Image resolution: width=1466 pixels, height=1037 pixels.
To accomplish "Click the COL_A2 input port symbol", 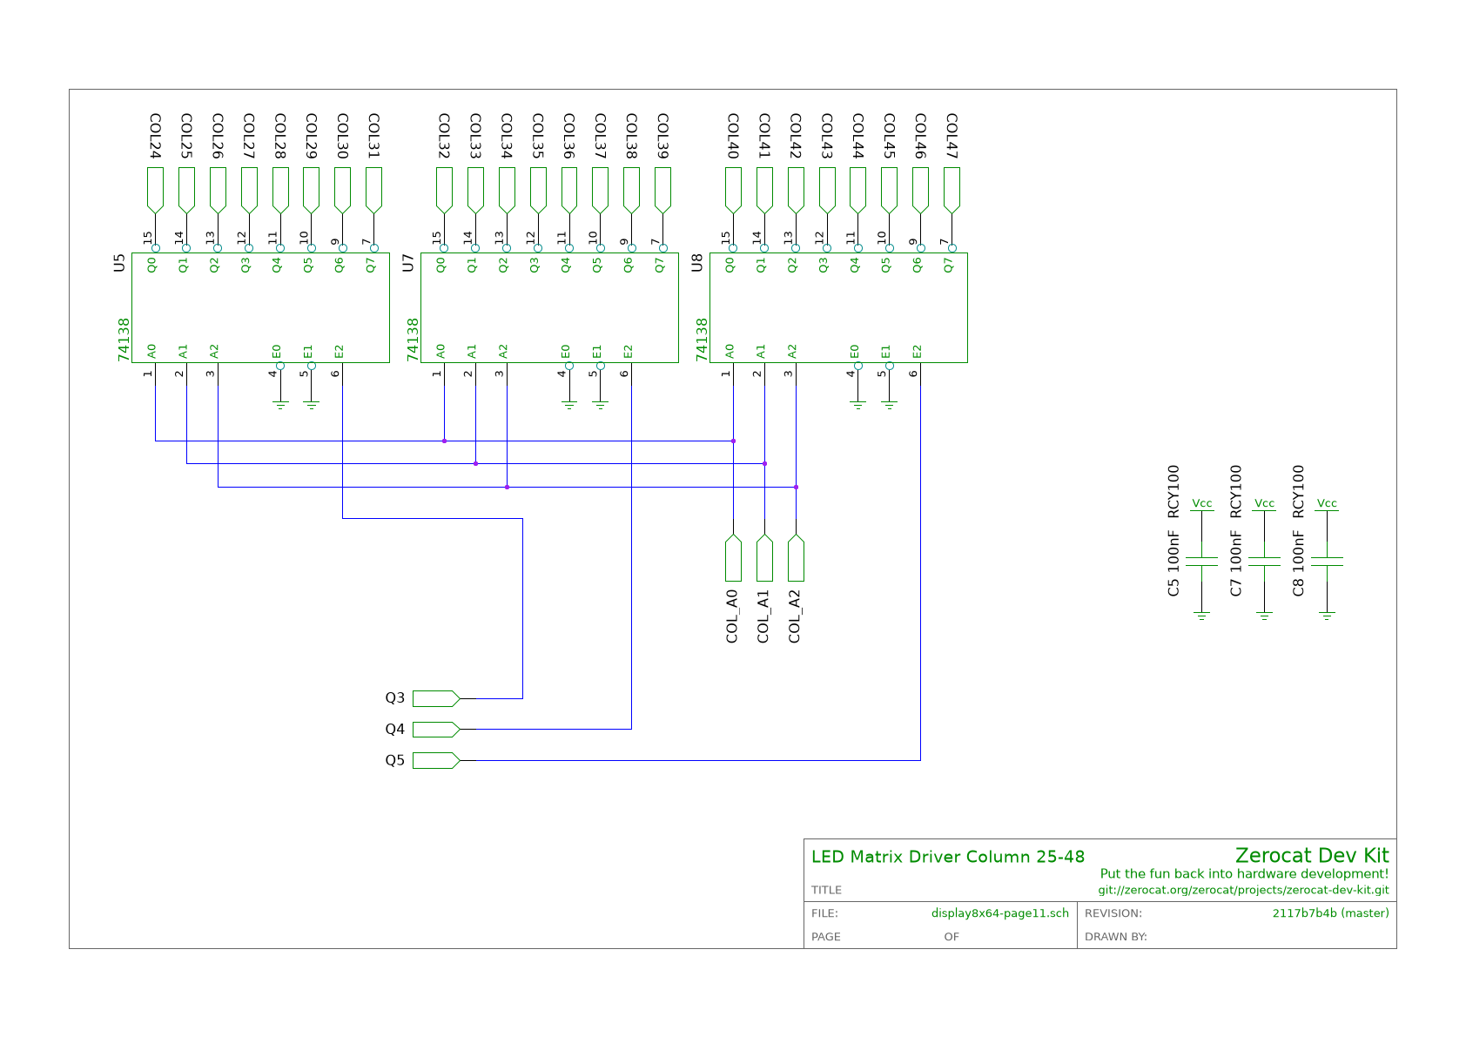I will 796,558.
